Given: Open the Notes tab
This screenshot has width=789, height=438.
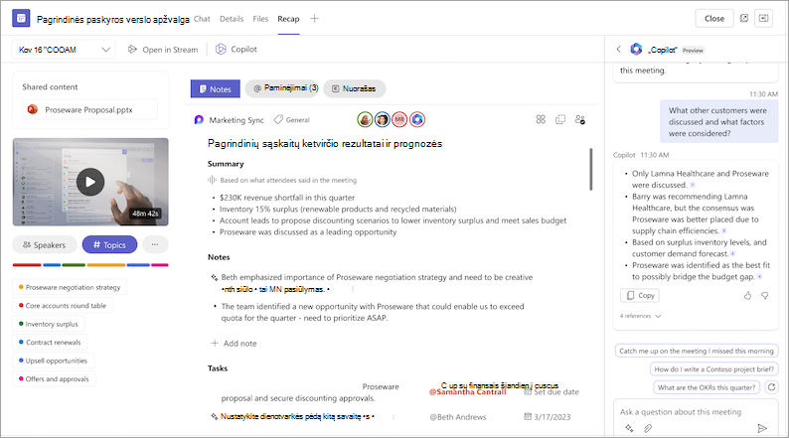Looking at the screenshot, I should click(216, 89).
